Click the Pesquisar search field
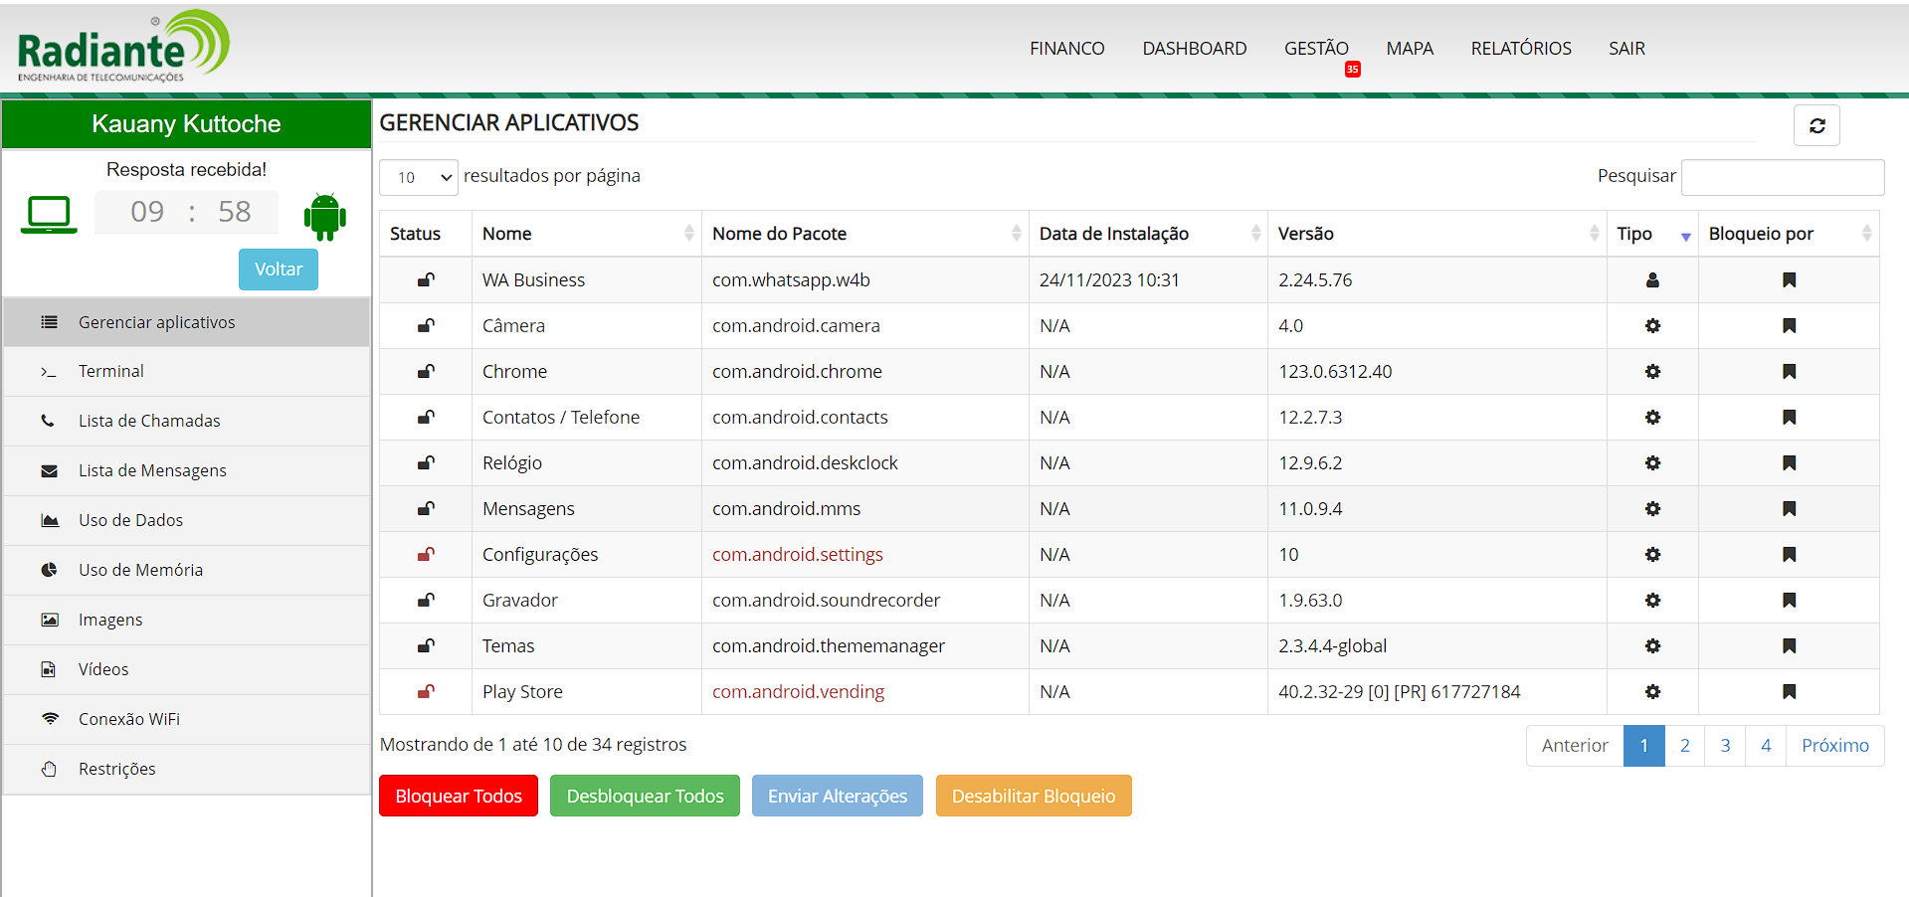The width and height of the screenshot is (1909, 897). [x=1782, y=178]
